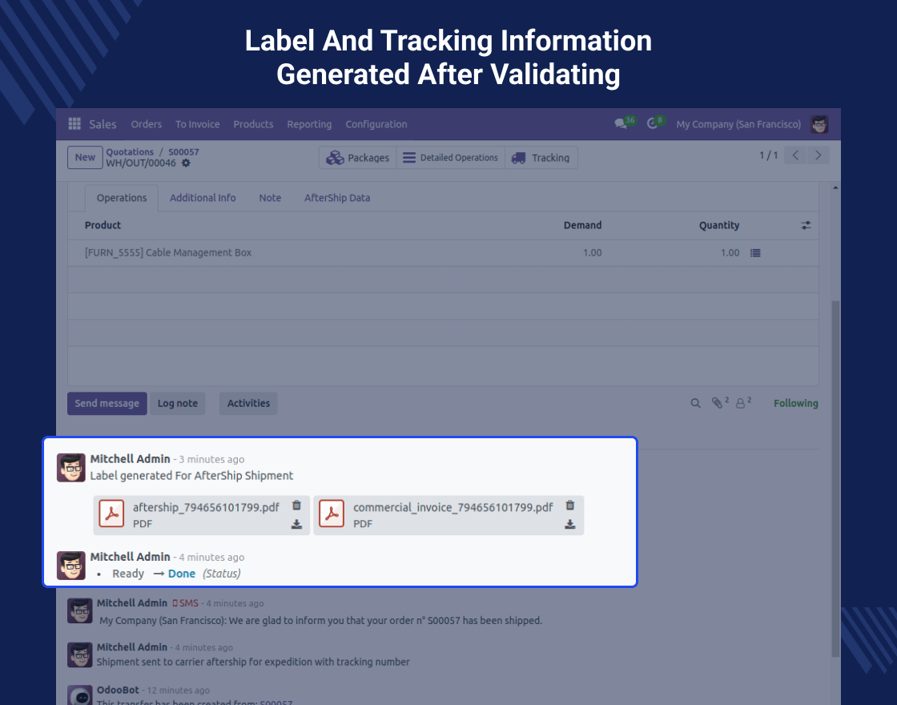Open commercial_invoice_794656101799.pdf PDF icon
This screenshot has width=897, height=705.
click(x=332, y=514)
